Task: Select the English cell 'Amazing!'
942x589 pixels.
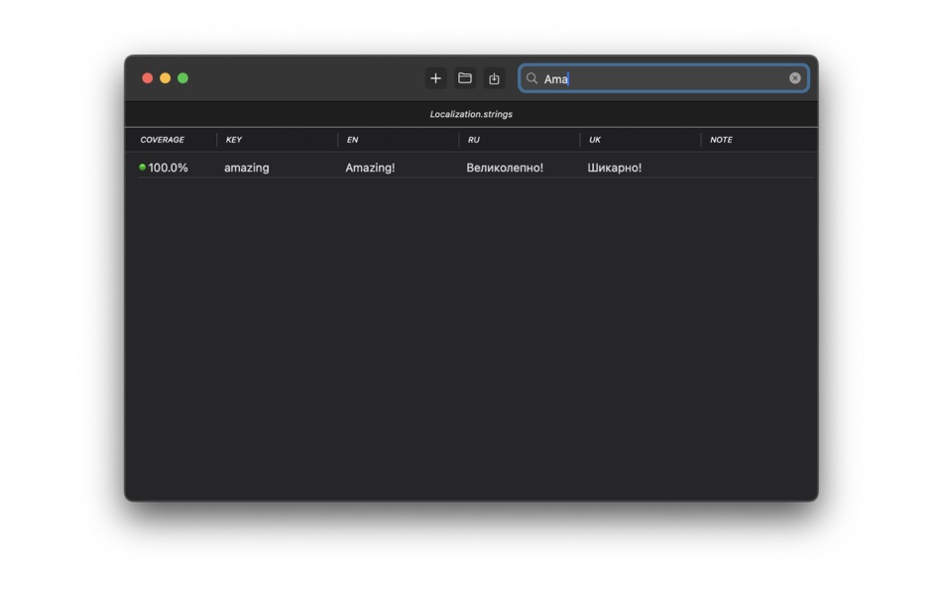Action: [x=370, y=168]
